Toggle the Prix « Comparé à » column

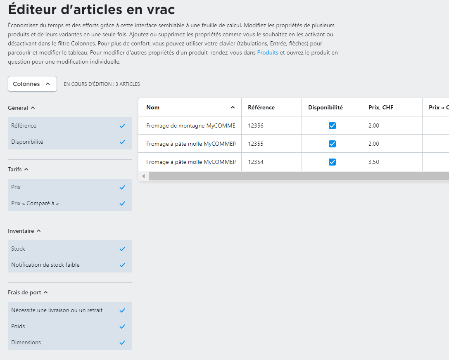click(x=122, y=204)
